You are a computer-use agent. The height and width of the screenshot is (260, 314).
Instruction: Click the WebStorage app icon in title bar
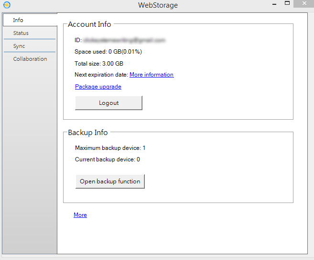pos(7,5)
